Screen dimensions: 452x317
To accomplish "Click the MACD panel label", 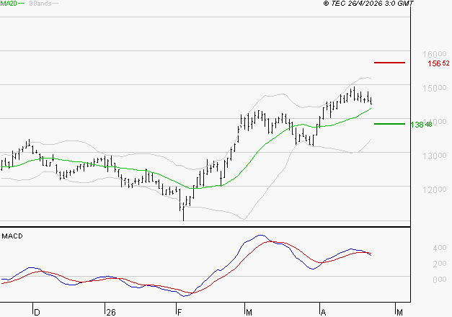I will click(x=12, y=236).
